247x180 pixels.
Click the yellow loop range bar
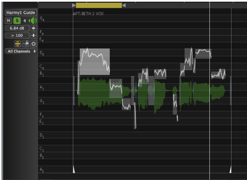click(99, 5)
